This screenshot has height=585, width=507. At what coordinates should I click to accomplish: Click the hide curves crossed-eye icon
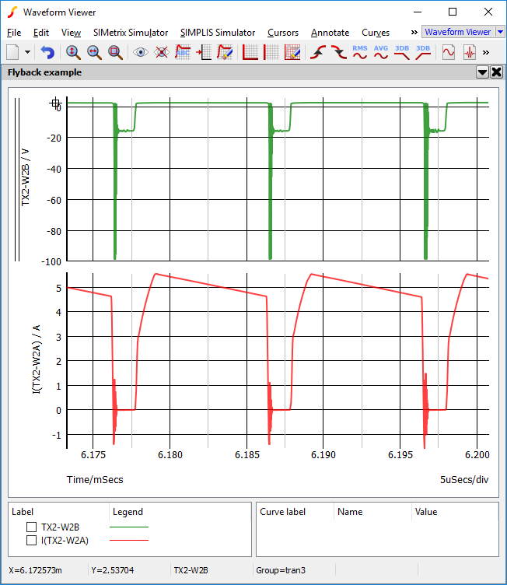click(162, 52)
